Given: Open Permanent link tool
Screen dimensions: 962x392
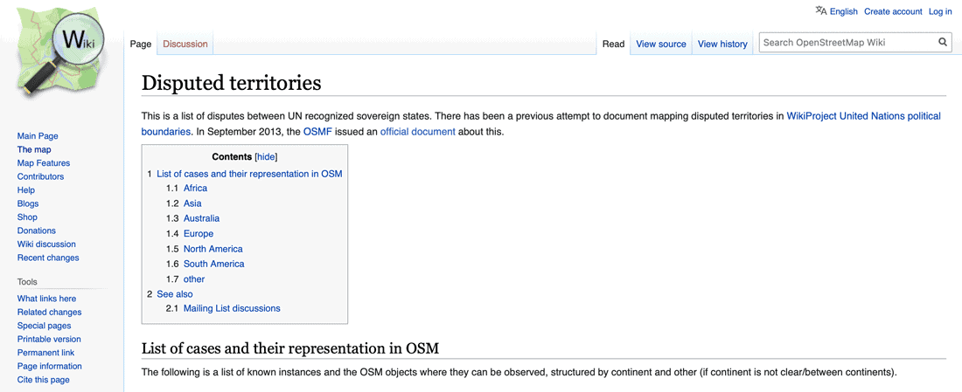Looking at the screenshot, I should pyautogui.click(x=46, y=352).
